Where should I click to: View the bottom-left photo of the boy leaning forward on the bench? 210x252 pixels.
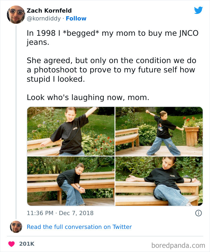71,181
